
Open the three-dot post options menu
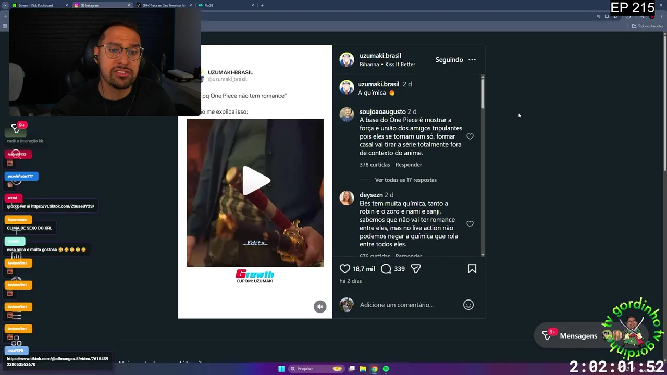tap(472, 60)
